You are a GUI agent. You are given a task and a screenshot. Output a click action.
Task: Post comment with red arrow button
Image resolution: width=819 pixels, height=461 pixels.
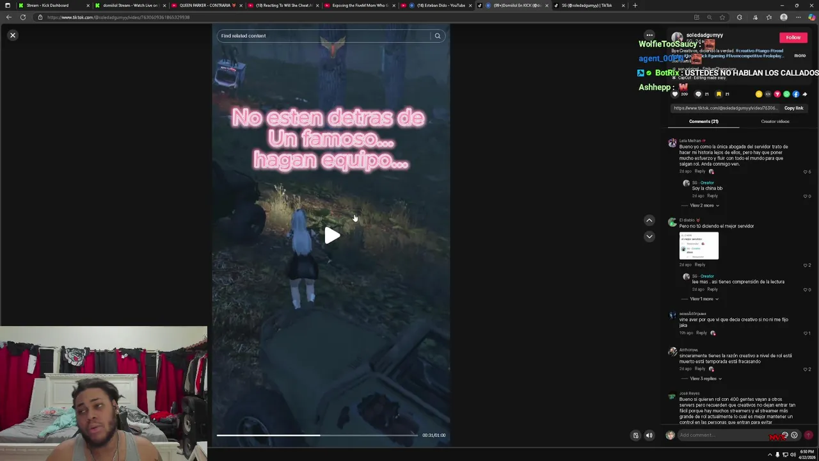click(x=808, y=435)
